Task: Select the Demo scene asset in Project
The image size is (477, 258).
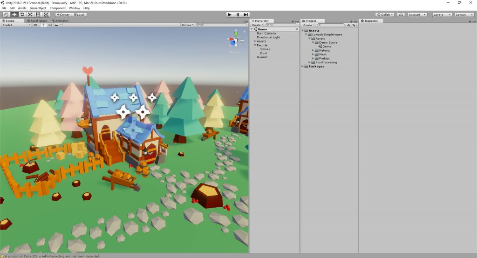Action: [x=327, y=46]
